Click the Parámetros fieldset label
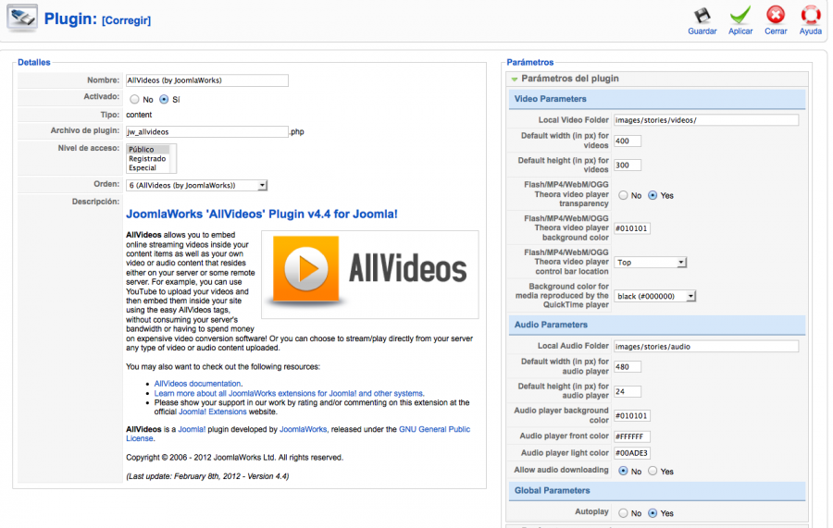The image size is (833, 528). point(529,62)
